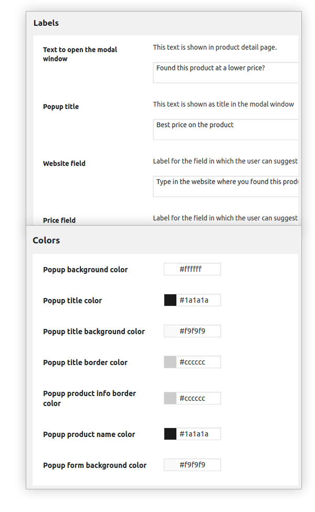
Task: Click the Popup background color swatch
Action: 170,269
